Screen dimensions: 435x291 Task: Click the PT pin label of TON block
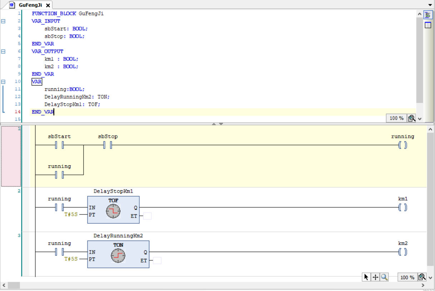92,259
